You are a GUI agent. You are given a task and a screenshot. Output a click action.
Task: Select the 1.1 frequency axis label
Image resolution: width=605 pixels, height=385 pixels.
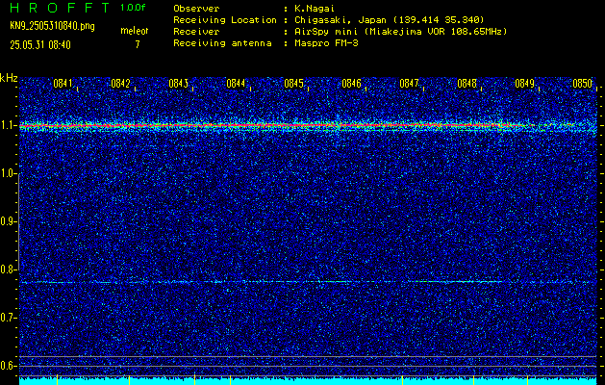[8, 125]
